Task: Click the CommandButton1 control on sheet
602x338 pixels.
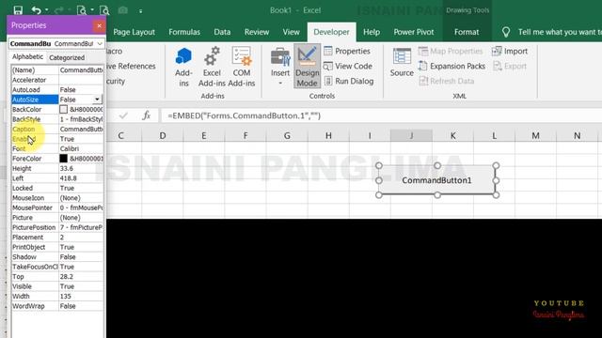Action: (x=436, y=180)
